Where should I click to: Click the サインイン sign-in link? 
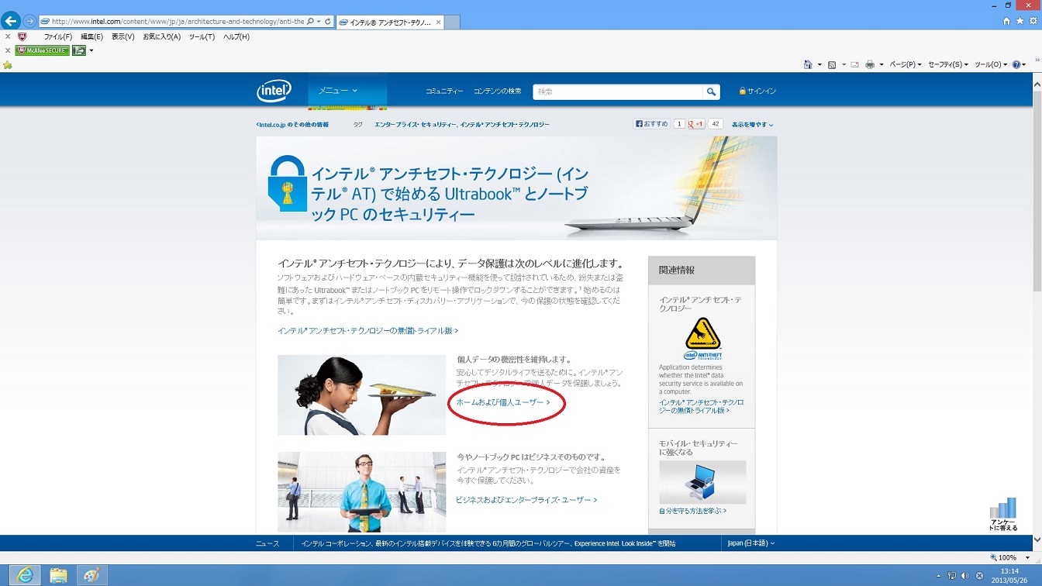[757, 91]
